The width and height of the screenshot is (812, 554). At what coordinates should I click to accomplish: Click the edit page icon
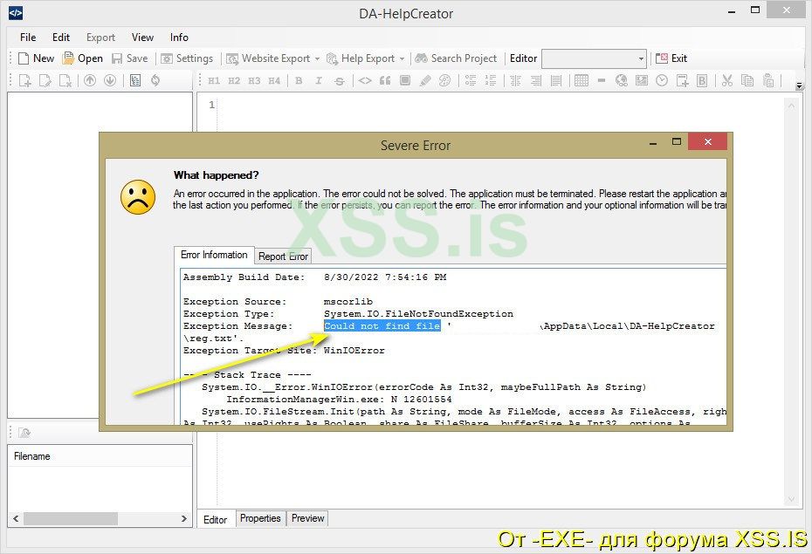[45, 80]
